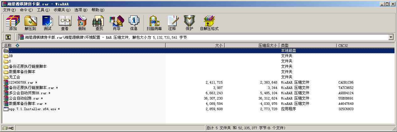Viewport: 397px width, 132px height.
Task: Select file 备份还原执行链接脚本.rar *
Action: [x=33, y=88]
